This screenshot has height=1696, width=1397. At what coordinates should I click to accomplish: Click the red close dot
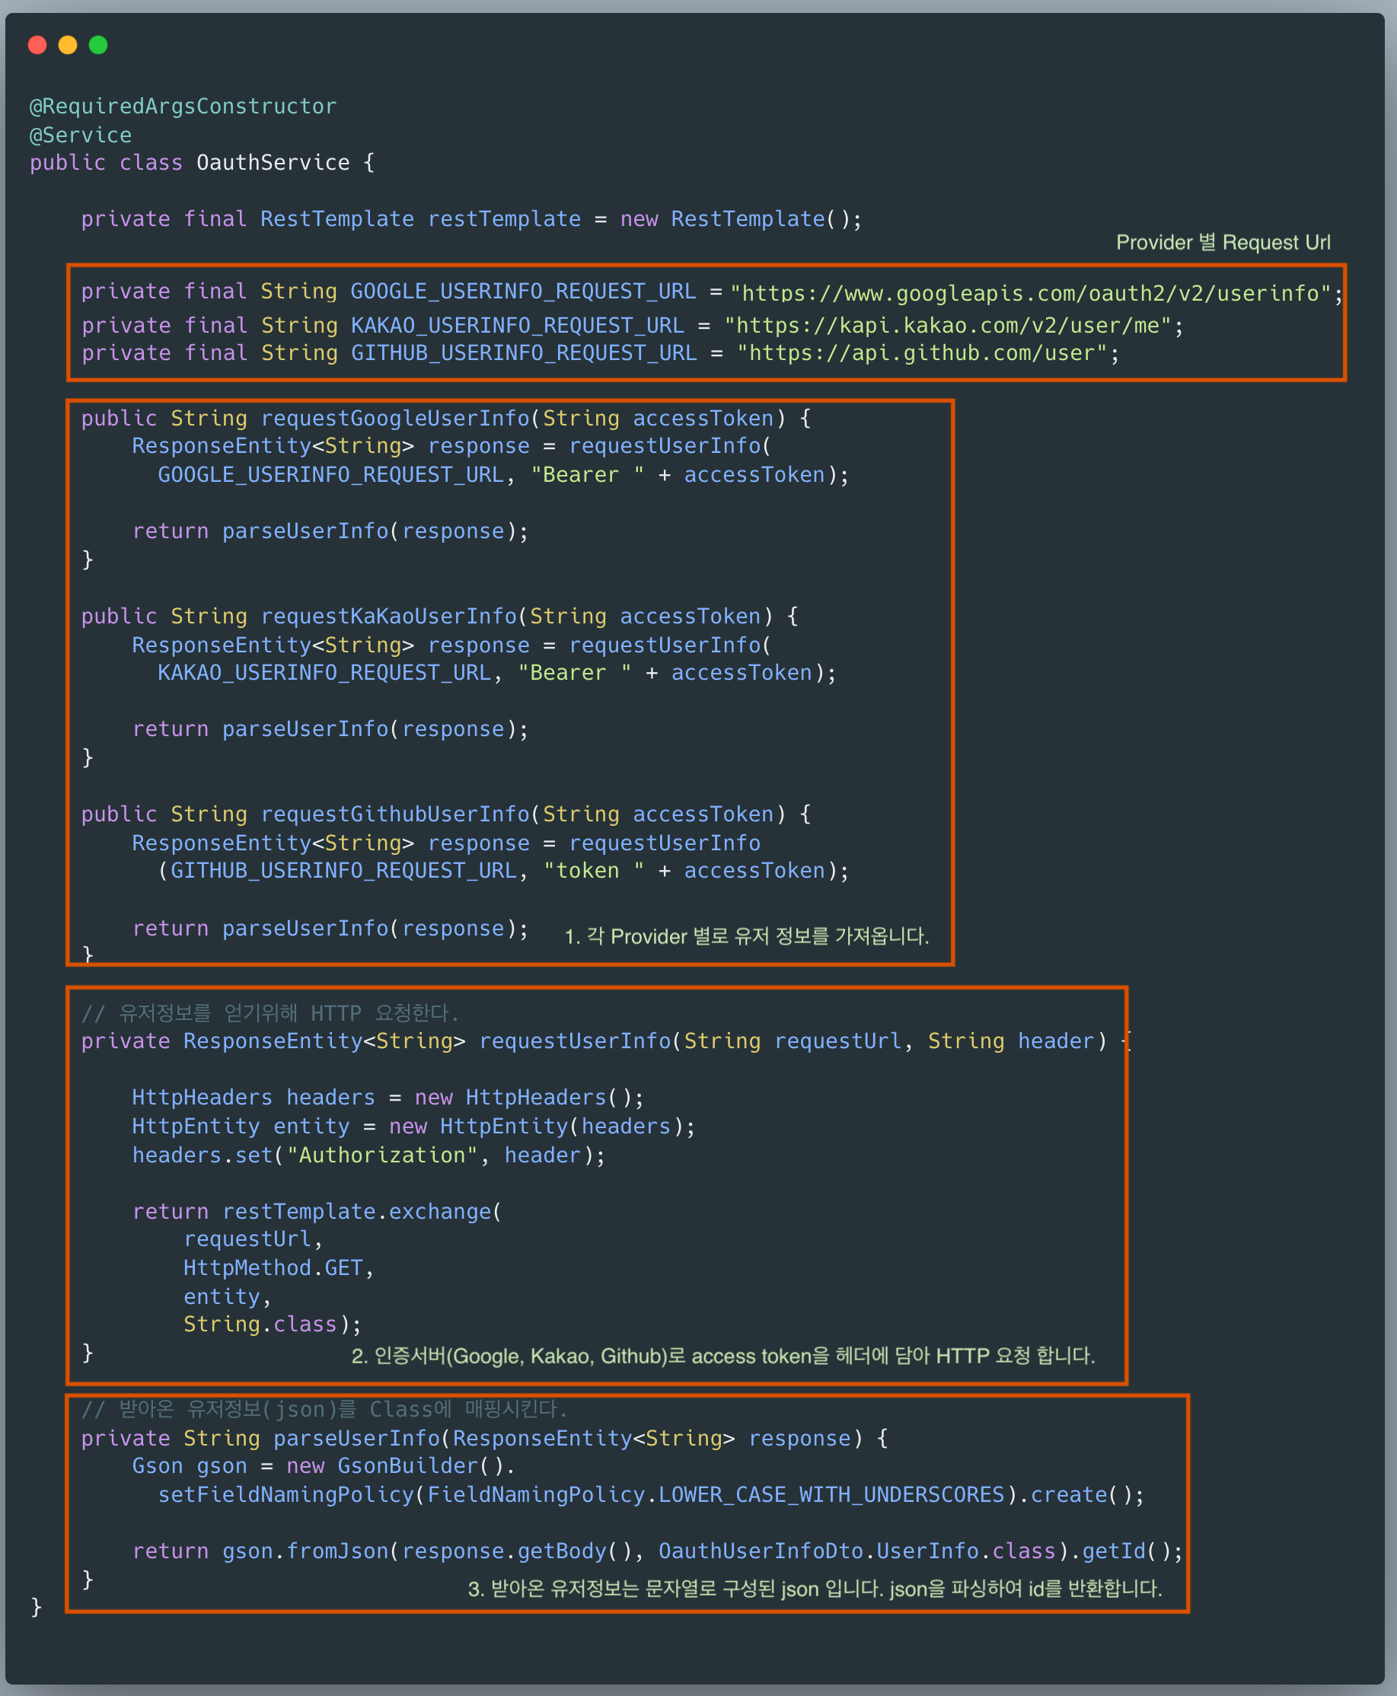37,45
